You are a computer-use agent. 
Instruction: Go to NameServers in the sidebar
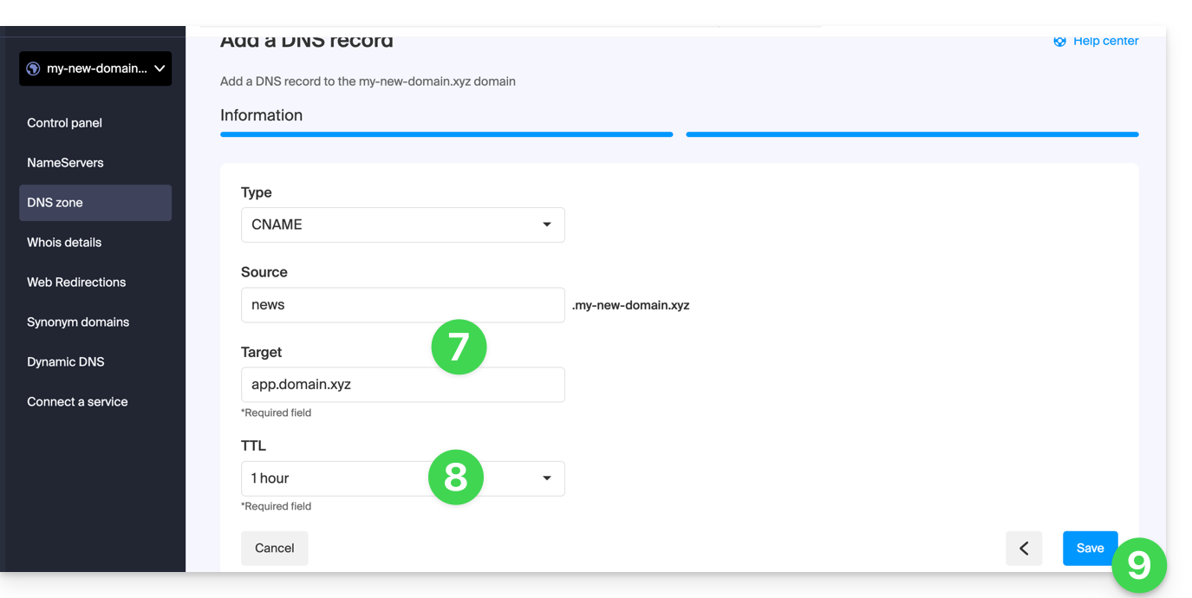(x=65, y=163)
